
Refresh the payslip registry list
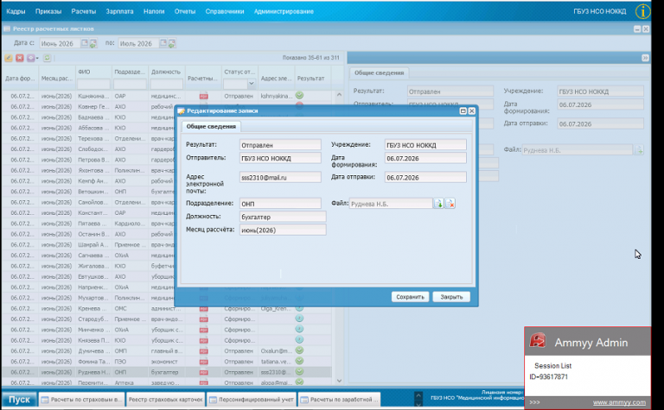pos(47,58)
